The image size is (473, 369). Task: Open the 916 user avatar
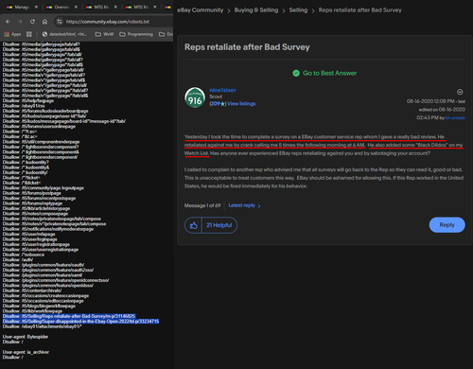pyautogui.click(x=195, y=97)
